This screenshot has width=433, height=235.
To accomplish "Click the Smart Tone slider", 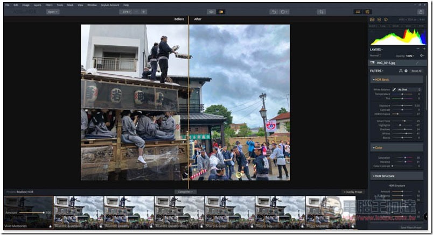I will coord(403,121).
